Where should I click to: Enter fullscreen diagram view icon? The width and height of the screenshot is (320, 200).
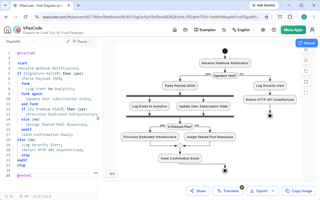tap(306, 93)
